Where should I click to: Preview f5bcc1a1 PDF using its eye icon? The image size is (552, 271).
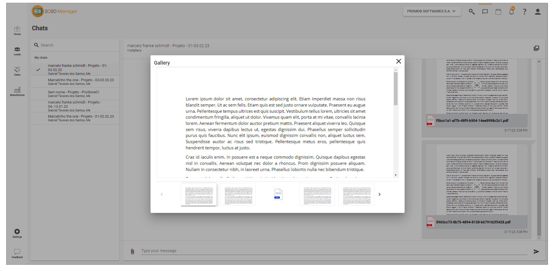click(x=477, y=85)
